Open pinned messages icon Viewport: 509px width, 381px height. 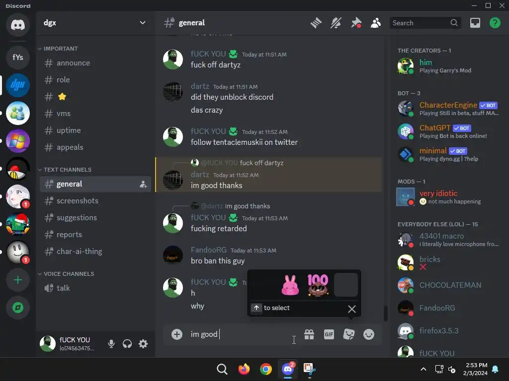coord(356,23)
